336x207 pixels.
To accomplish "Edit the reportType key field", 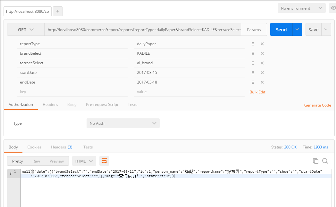I will pyautogui.click(x=72, y=44).
